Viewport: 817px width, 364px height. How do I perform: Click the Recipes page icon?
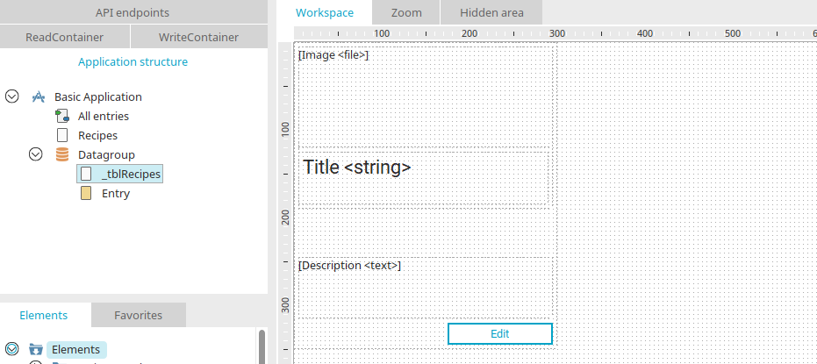point(61,135)
